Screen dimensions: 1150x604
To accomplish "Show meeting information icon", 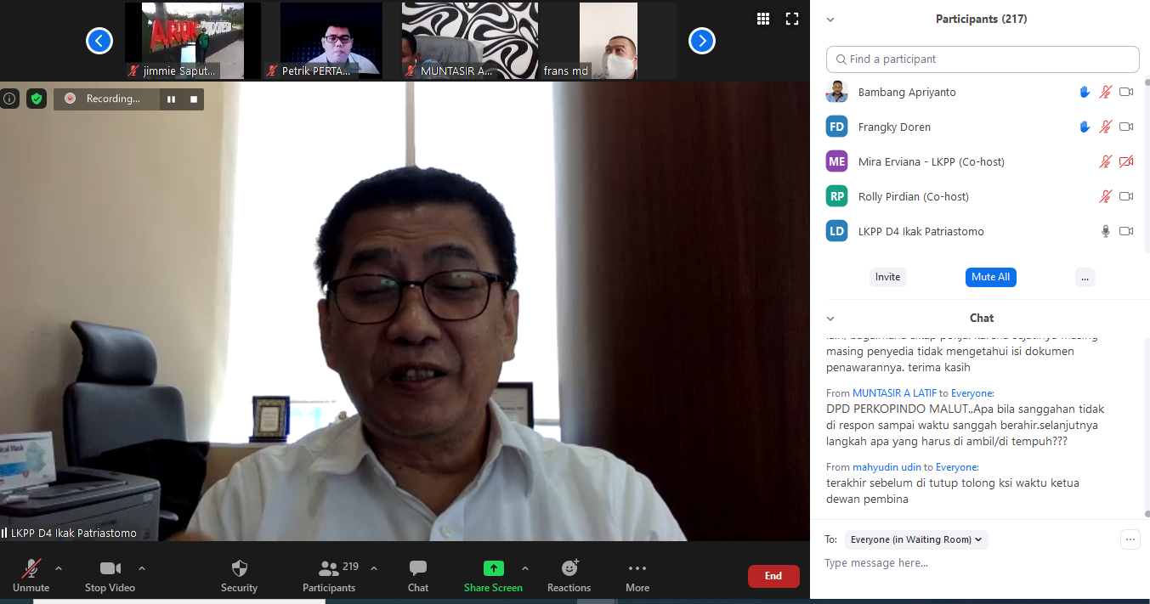I will (10, 99).
